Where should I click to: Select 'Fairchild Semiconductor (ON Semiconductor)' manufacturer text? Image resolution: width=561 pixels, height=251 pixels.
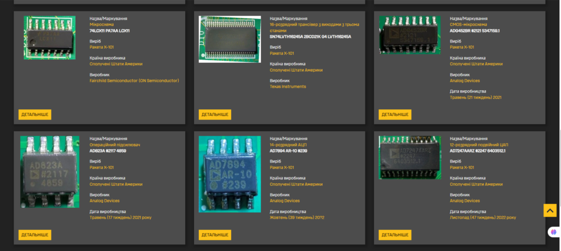(134, 81)
